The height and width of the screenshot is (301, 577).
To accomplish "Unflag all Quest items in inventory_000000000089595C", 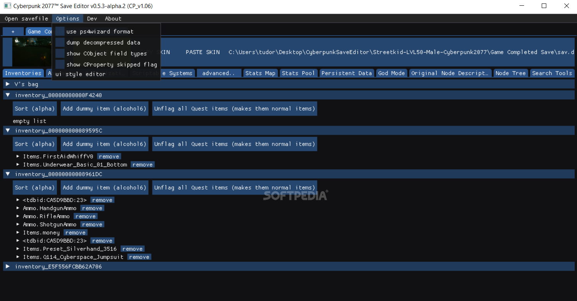I will pyautogui.click(x=235, y=144).
